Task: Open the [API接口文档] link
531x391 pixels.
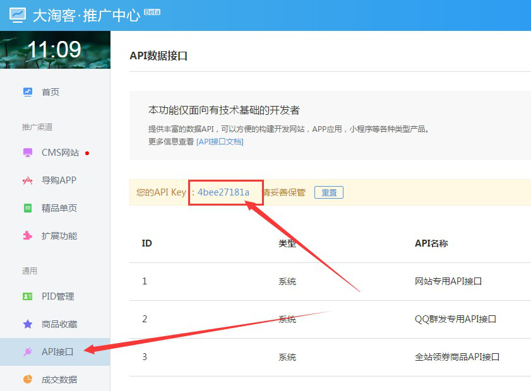Action: (x=220, y=141)
